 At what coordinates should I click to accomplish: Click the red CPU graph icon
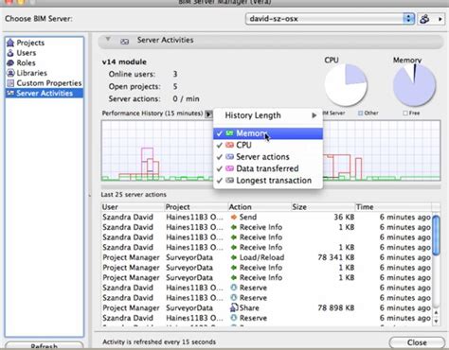click(x=229, y=145)
